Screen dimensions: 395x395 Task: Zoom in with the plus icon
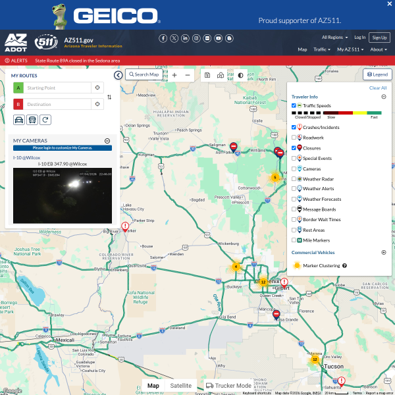pyautogui.click(x=174, y=75)
